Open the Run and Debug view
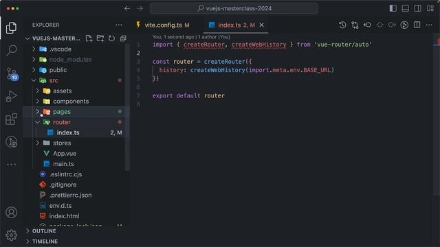 (11, 96)
